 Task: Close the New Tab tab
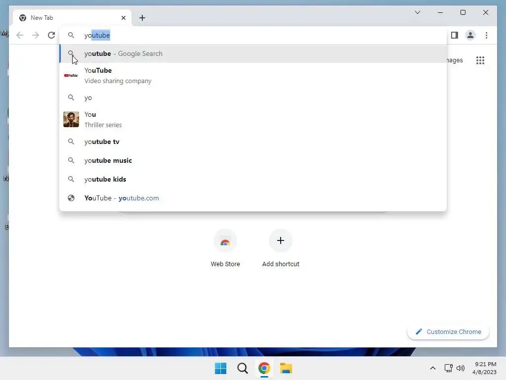coord(123,18)
